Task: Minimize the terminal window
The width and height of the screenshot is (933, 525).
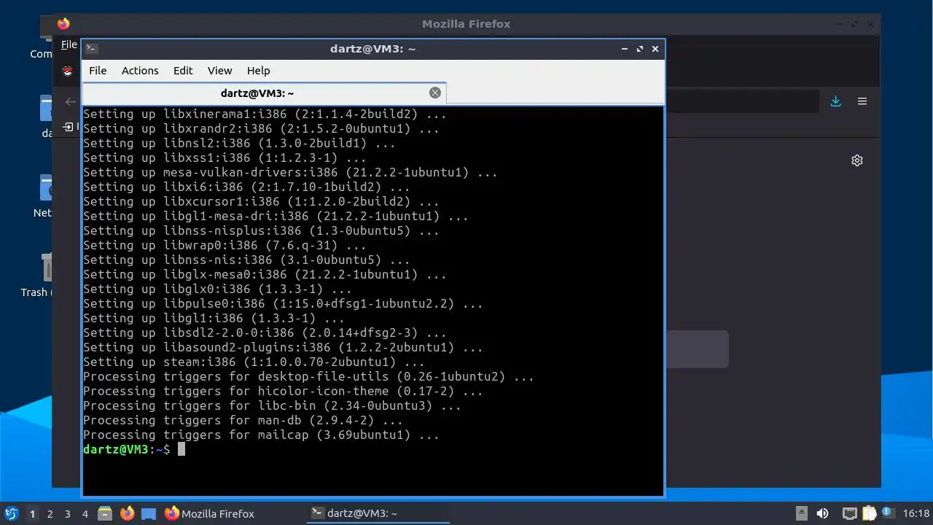Action: coord(625,49)
